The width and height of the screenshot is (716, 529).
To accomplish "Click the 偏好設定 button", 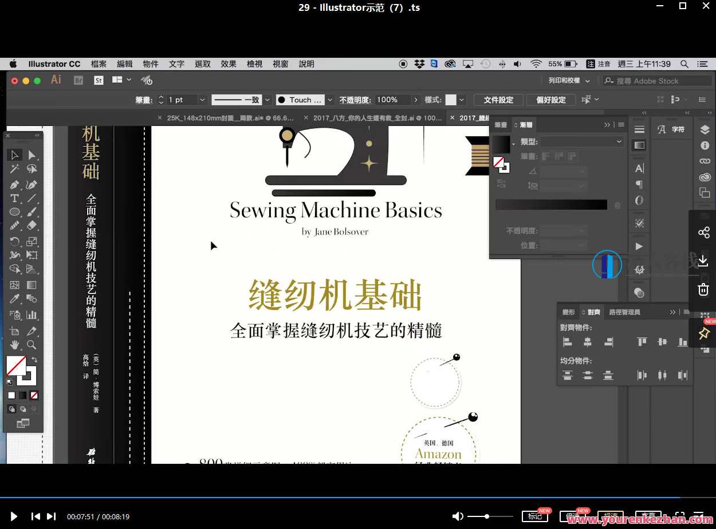I will pos(551,100).
